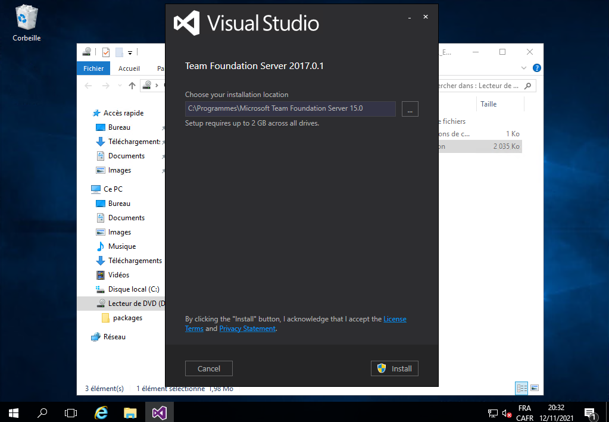This screenshot has width=609, height=422.
Task: Switch to the Accueil ribbon tab
Action: (129, 68)
